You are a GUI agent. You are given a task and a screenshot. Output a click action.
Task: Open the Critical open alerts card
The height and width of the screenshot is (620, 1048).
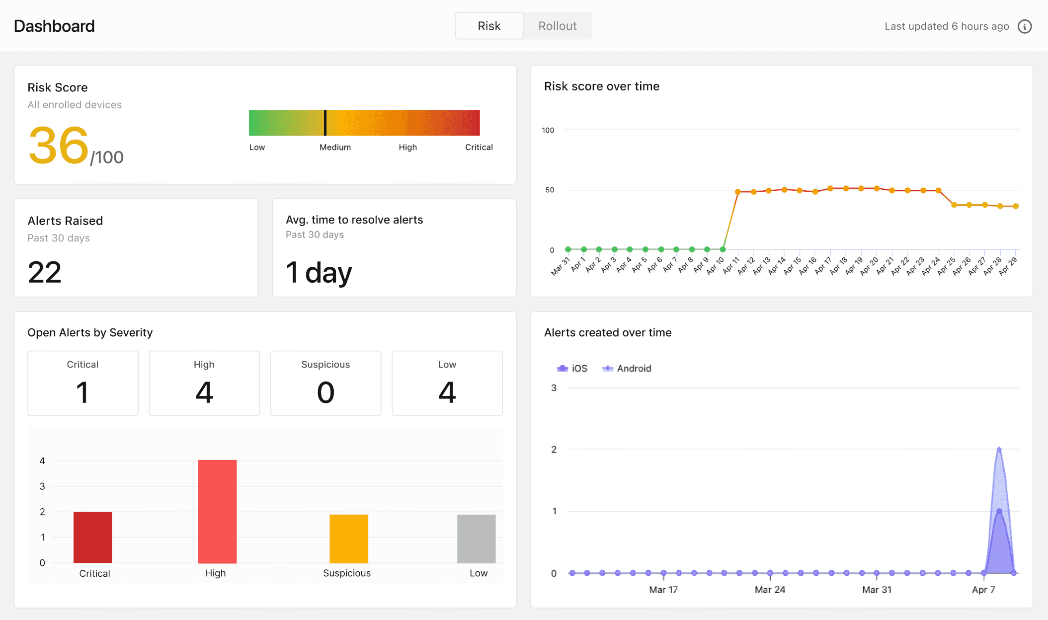[83, 383]
